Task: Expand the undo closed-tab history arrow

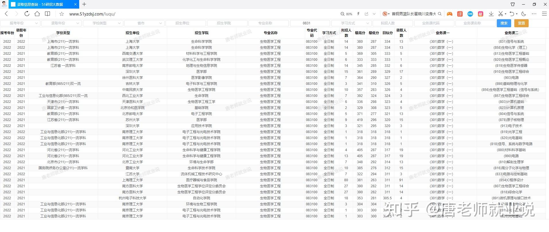Action: pos(517,14)
